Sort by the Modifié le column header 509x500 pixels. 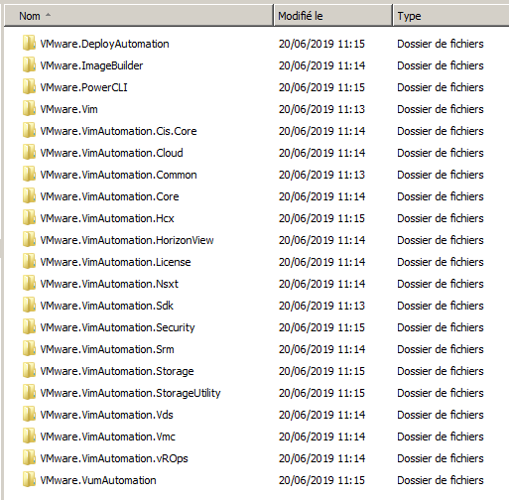333,16
